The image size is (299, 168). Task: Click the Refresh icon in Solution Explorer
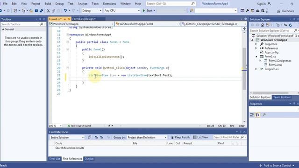point(291,25)
